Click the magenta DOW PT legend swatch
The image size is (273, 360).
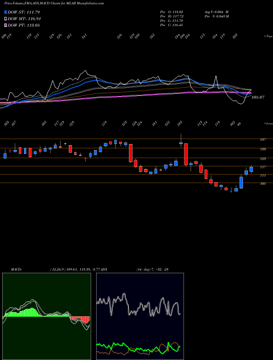6,25
